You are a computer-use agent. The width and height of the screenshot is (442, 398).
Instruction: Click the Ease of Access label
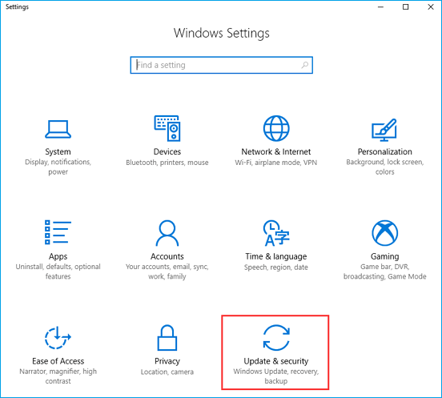pyautogui.click(x=58, y=361)
